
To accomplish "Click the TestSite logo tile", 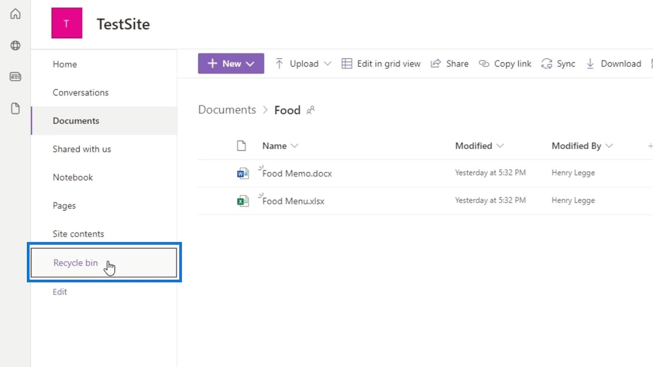I will tap(67, 23).
